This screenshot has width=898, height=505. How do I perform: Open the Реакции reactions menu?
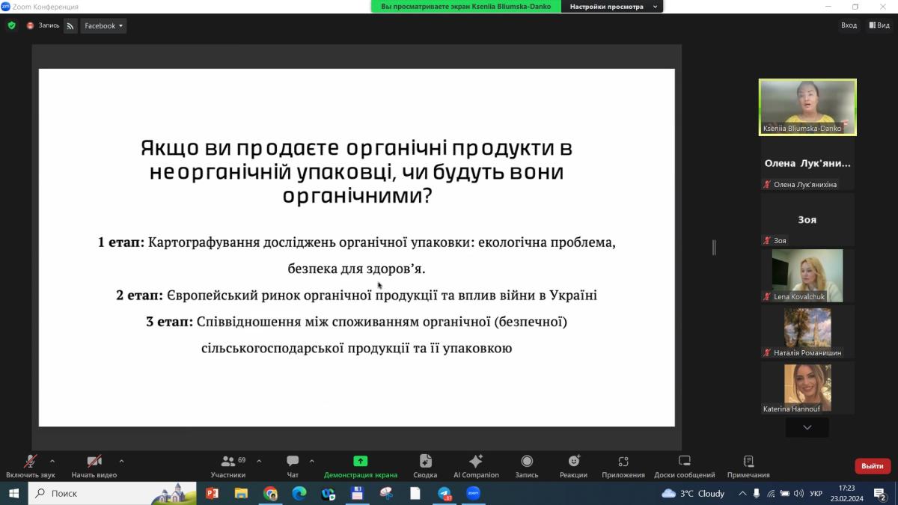[573, 466]
